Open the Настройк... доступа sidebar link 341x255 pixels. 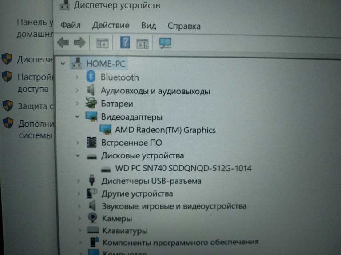click(x=36, y=83)
